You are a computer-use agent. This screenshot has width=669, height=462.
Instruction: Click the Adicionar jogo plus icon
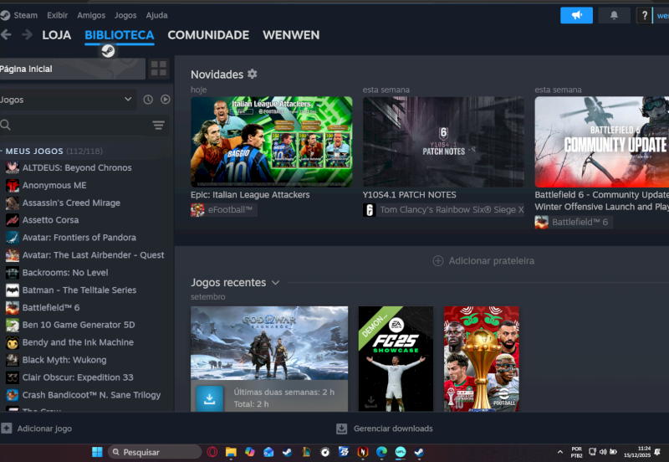click(7, 429)
